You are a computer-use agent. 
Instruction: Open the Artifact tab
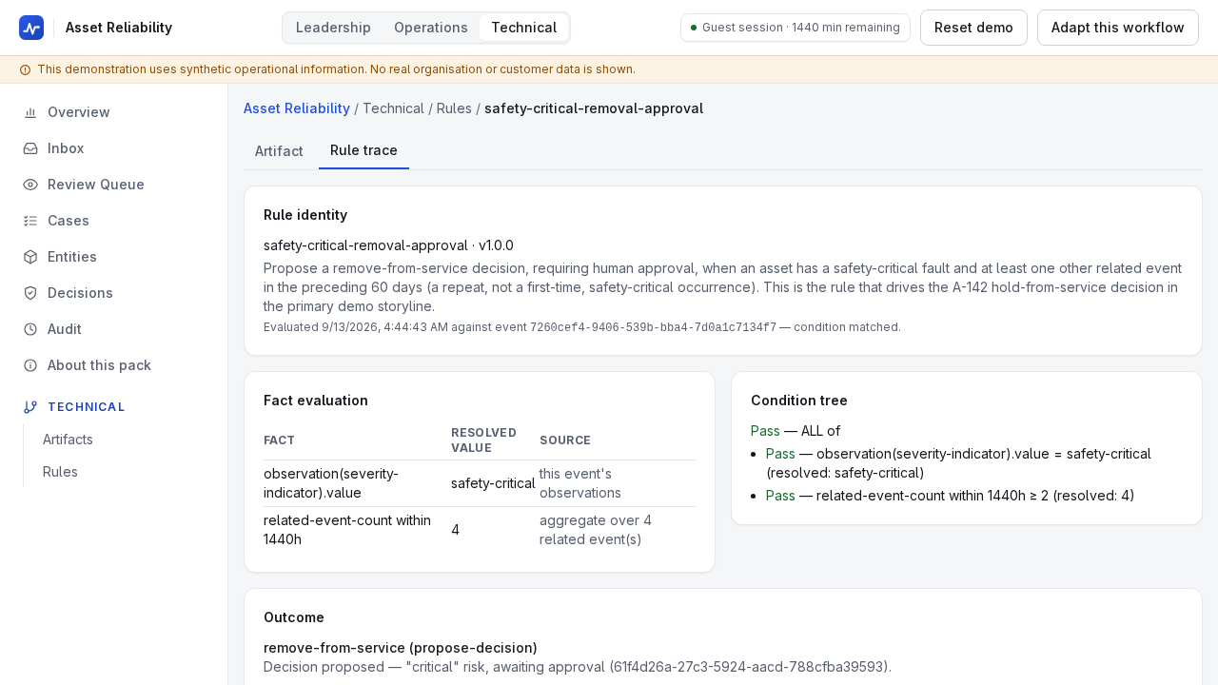(x=279, y=151)
